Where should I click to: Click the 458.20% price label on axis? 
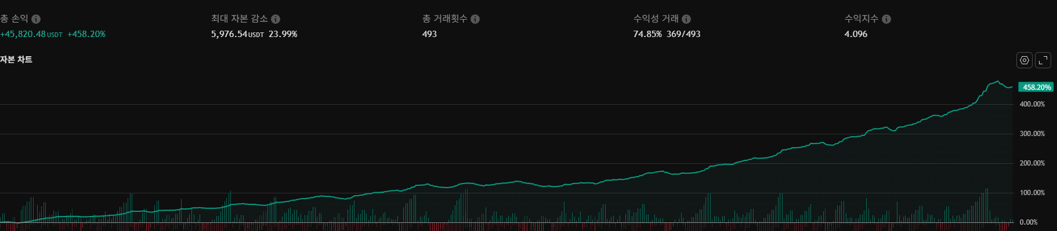click(x=1036, y=87)
